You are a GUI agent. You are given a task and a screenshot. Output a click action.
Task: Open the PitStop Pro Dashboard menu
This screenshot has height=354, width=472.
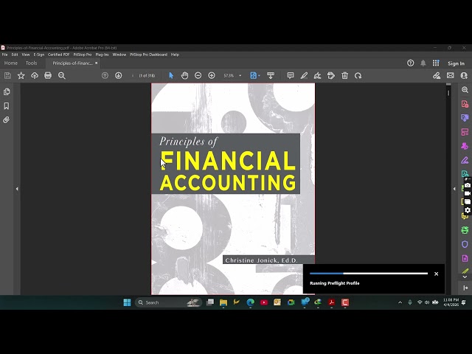click(148, 55)
